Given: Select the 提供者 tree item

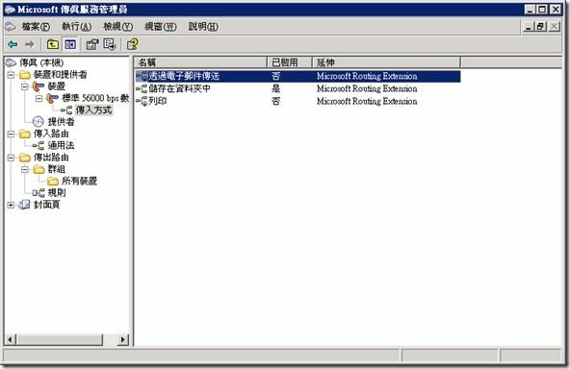Looking at the screenshot, I should (x=61, y=122).
